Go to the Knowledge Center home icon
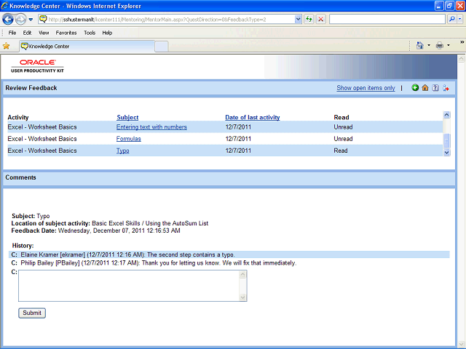Viewport: 466px width, 349px height. coord(425,87)
